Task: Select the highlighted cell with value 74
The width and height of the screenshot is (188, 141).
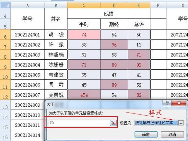Action: click(84, 35)
